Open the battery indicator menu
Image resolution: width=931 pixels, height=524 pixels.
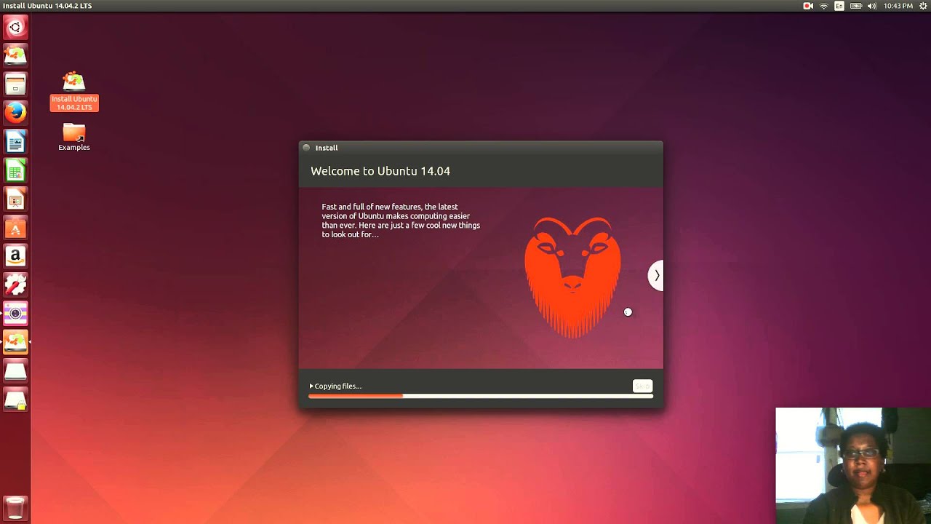tap(855, 6)
